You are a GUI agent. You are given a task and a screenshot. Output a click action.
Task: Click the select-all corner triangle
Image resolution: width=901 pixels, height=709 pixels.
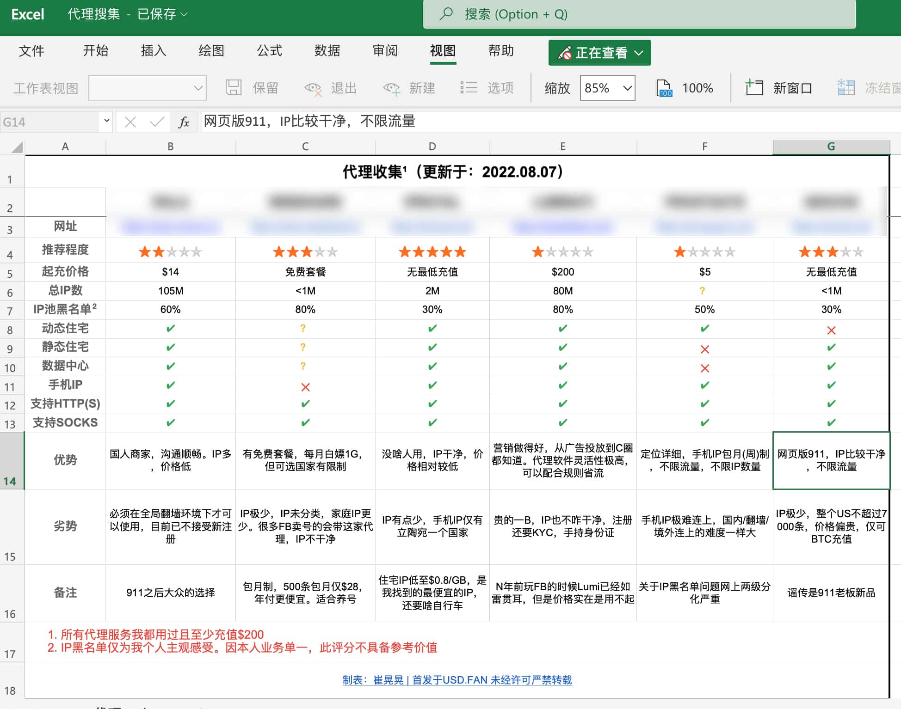pos(17,147)
